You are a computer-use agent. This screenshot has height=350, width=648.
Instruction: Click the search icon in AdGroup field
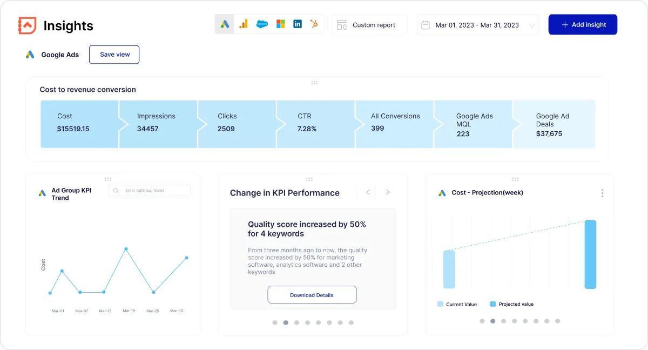tap(116, 191)
